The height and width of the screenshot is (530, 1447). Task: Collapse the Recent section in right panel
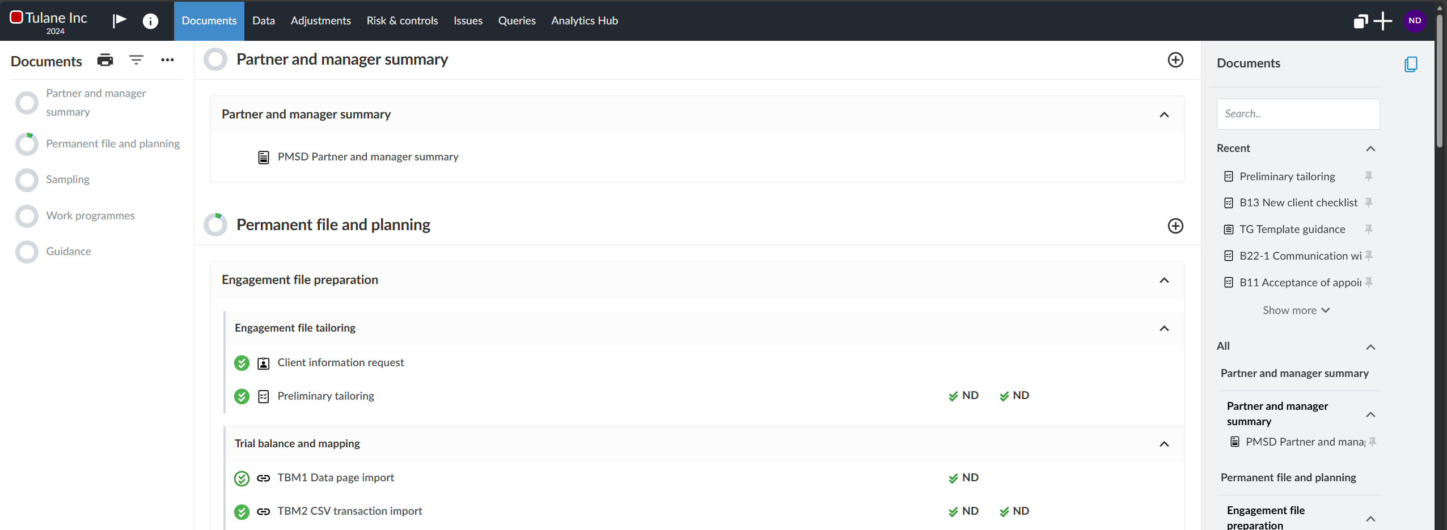coord(1370,149)
